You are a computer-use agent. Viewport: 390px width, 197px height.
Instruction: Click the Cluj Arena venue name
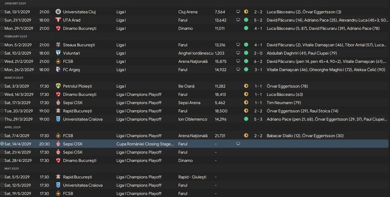188,12
